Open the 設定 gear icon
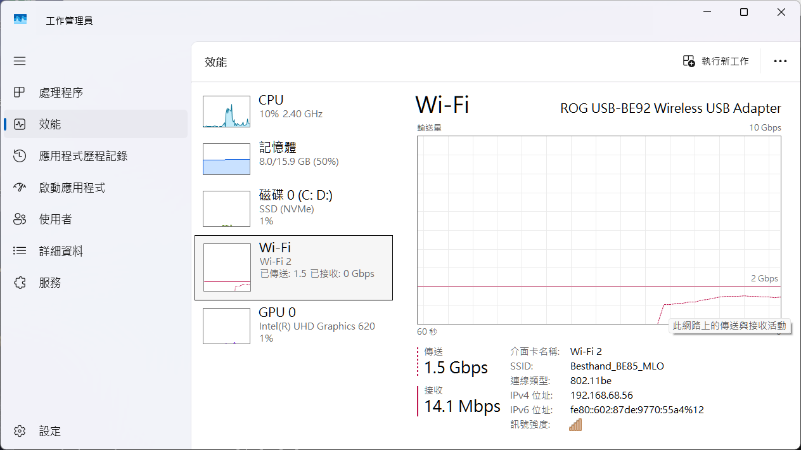Viewport: 801px width, 450px height. pyautogui.click(x=20, y=431)
